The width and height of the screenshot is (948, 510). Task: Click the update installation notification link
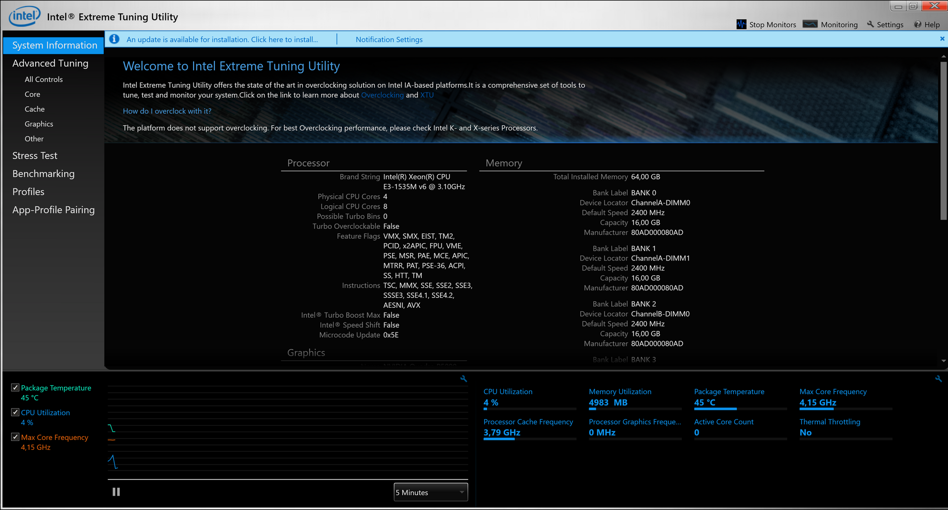click(x=222, y=39)
